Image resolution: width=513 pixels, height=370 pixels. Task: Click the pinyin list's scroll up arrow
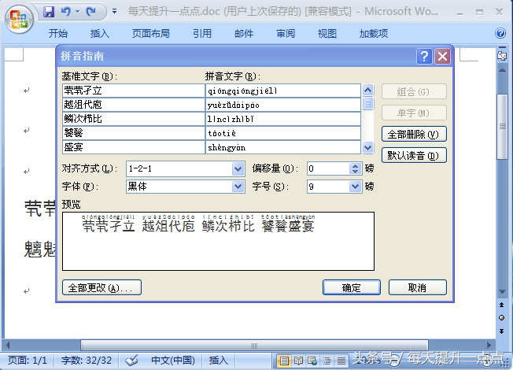coord(367,90)
